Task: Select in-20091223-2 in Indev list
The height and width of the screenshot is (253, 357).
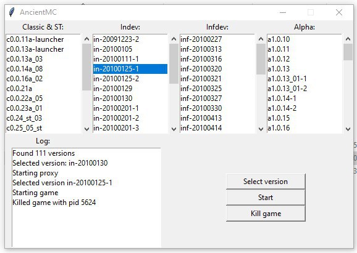Action: (130, 39)
